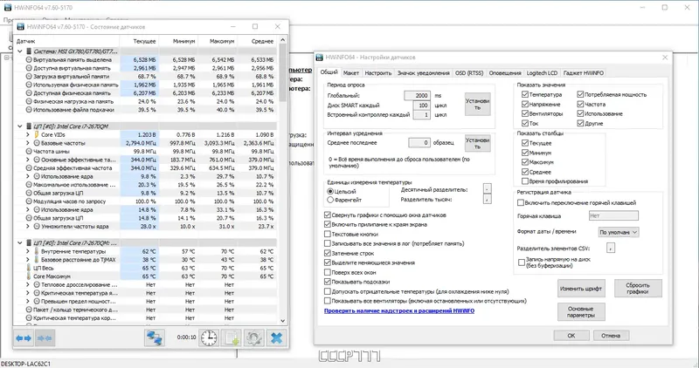Image resolution: width=699 pixels, height=368 pixels.
Task: Switch to the Оповещения tab
Action: point(505,73)
